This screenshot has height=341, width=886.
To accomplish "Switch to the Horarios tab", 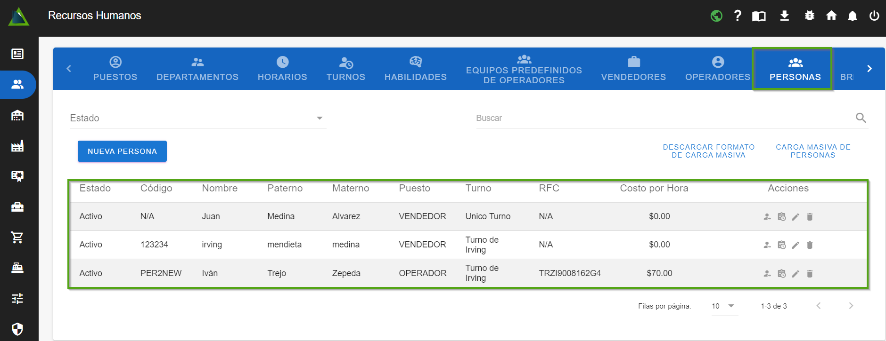I will (x=282, y=69).
